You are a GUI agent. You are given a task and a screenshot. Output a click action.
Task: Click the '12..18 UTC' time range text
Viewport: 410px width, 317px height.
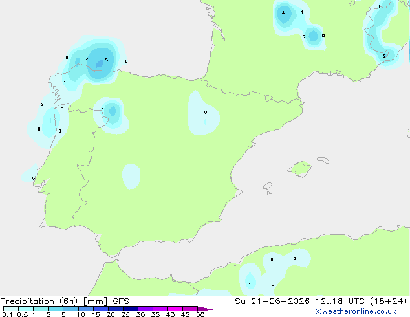click(x=340, y=301)
